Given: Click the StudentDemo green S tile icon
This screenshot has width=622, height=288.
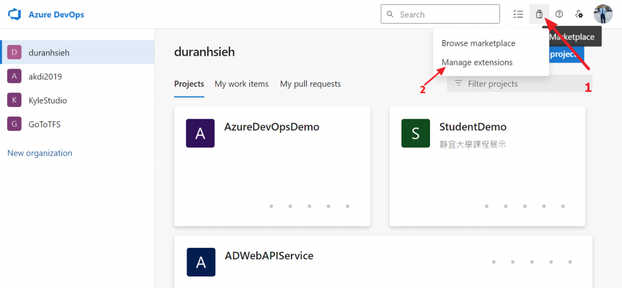Looking at the screenshot, I should 415,133.
